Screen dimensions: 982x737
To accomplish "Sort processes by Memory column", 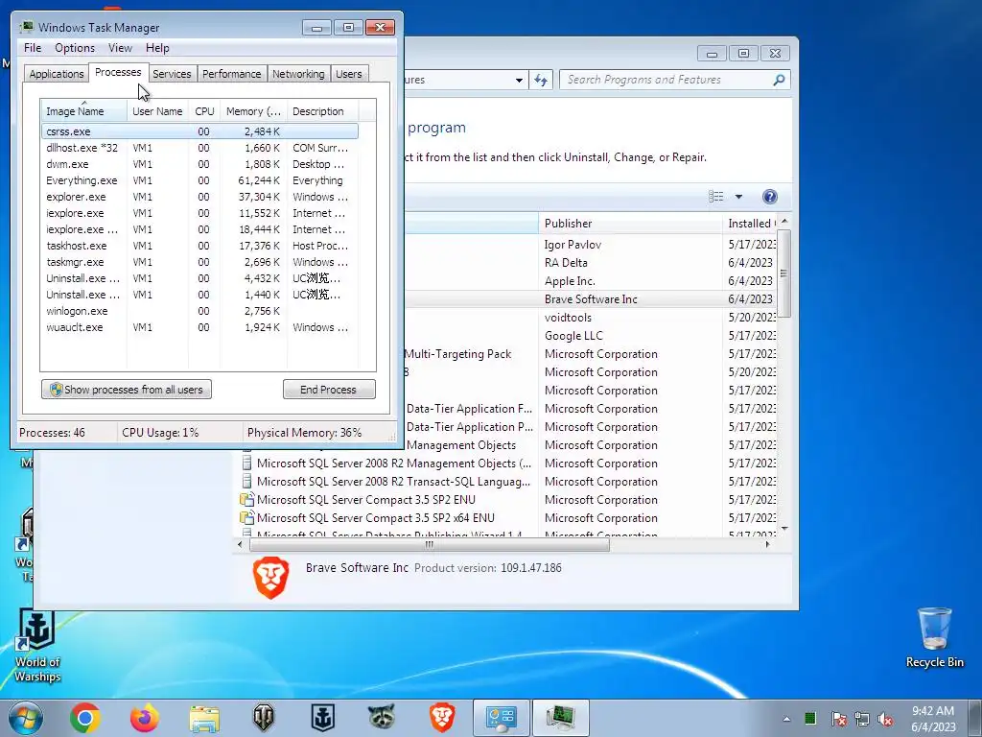I will click(253, 111).
